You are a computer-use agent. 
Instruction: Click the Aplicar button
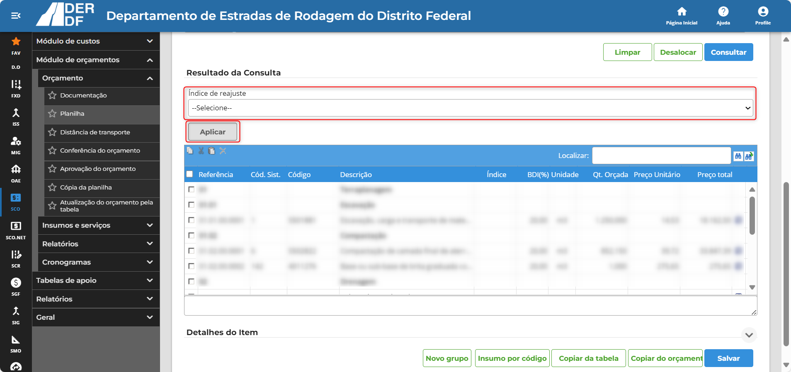pyautogui.click(x=213, y=132)
